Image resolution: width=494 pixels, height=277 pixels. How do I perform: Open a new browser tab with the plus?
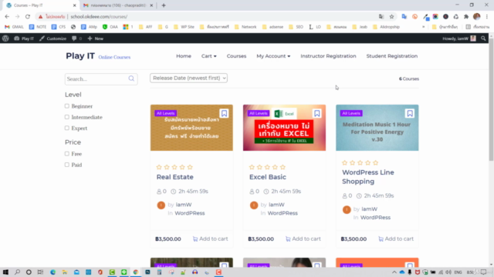164,5
